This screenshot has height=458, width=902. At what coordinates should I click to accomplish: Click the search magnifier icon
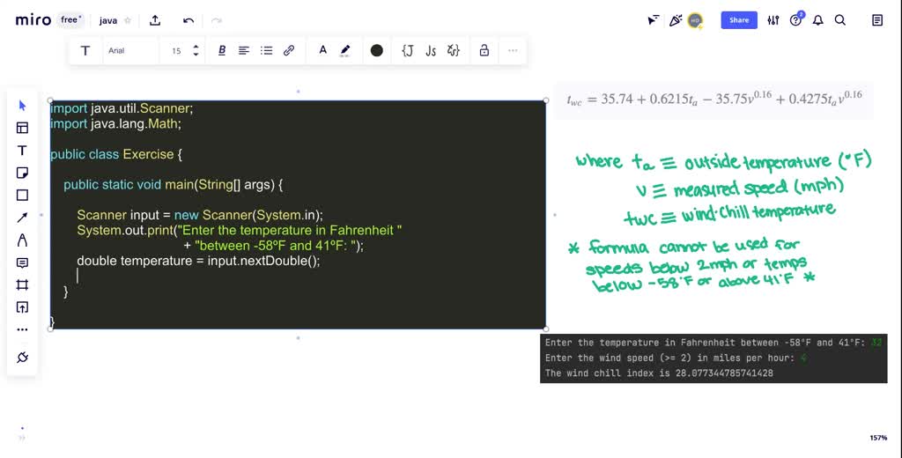tap(840, 20)
